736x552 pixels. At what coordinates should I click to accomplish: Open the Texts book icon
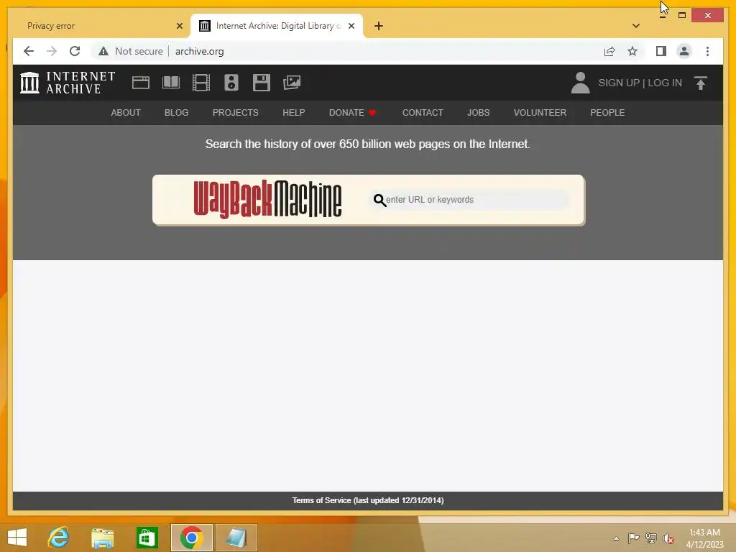point(171,83)
